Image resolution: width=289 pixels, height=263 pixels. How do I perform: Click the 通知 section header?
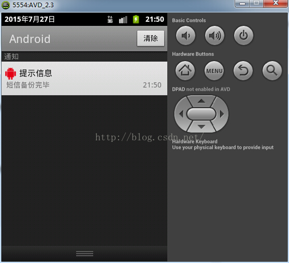click(11, 56)
